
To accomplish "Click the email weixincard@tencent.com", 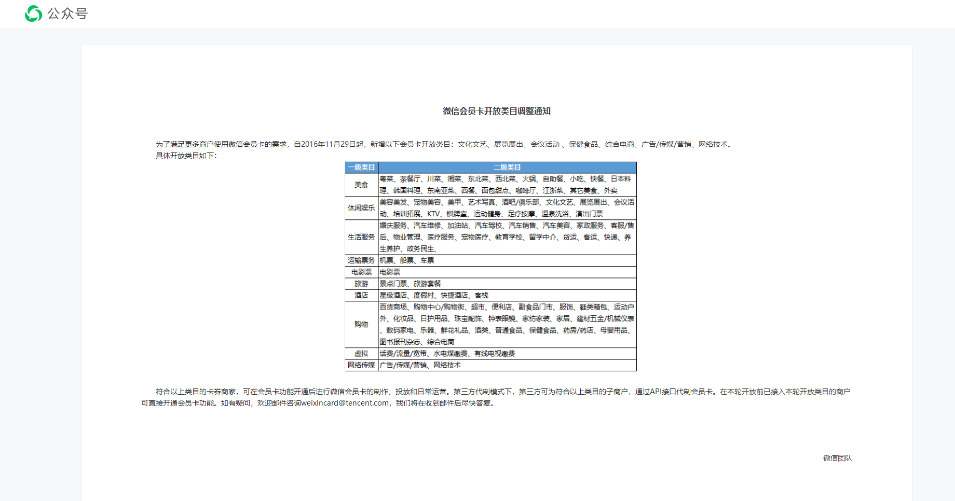I will coord(345,403).
